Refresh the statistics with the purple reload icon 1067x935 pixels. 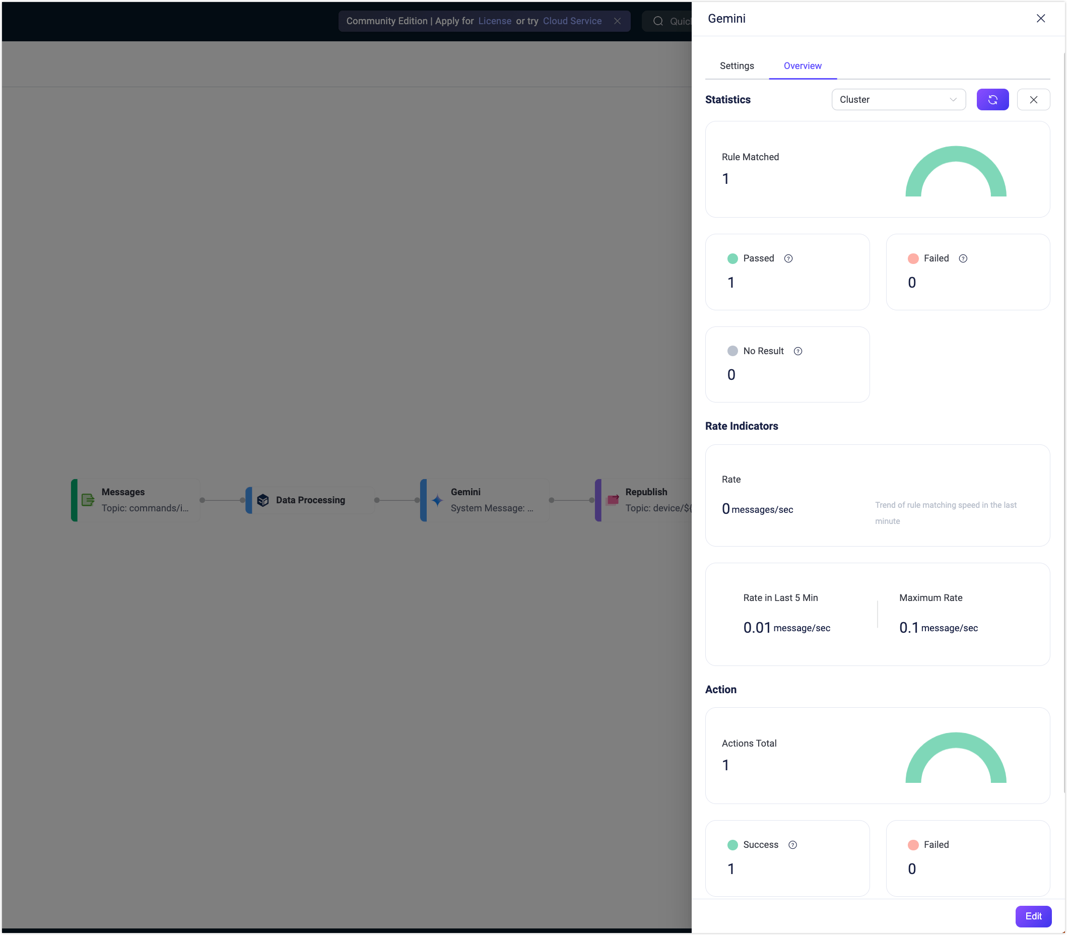pyautogui.click(x=992, y=99)
